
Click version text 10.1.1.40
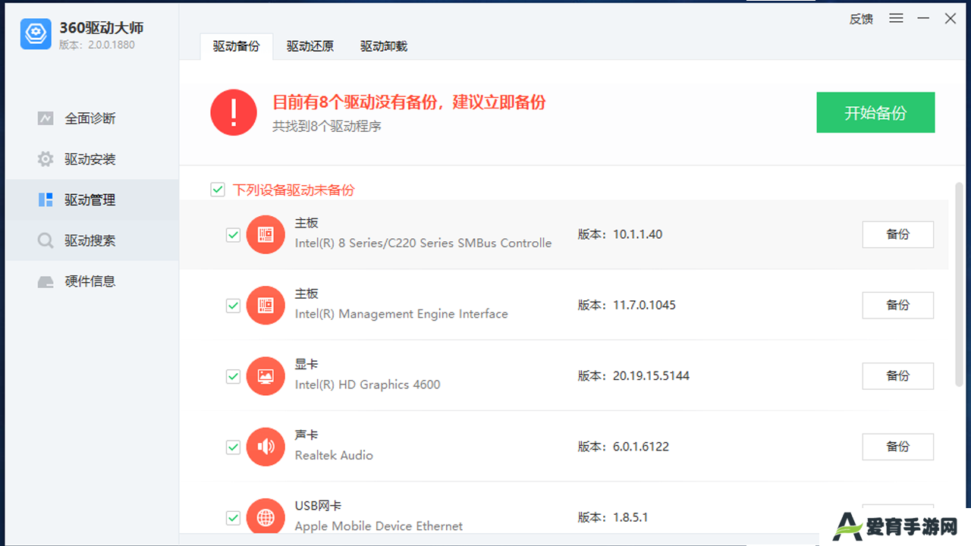637,234
